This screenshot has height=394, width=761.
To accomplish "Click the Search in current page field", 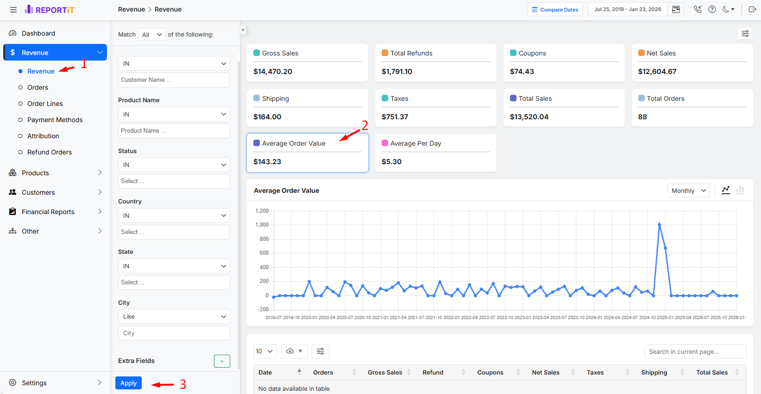I will point(695,351).
